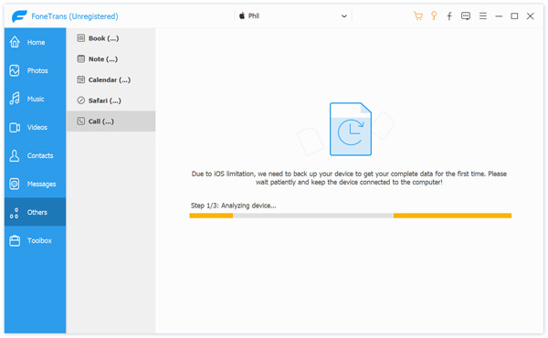Click the Apple device icon beside Phil

coord(242,16)
